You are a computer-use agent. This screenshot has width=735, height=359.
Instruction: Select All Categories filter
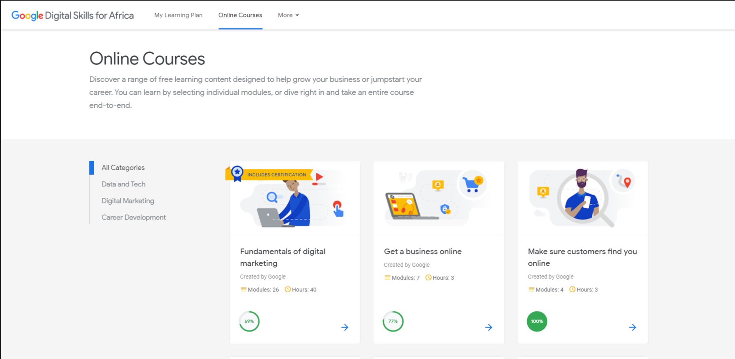coord(123,167)
